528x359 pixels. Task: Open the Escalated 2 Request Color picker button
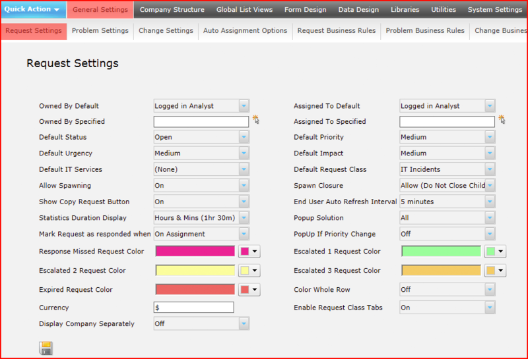(x=249, y=270)
